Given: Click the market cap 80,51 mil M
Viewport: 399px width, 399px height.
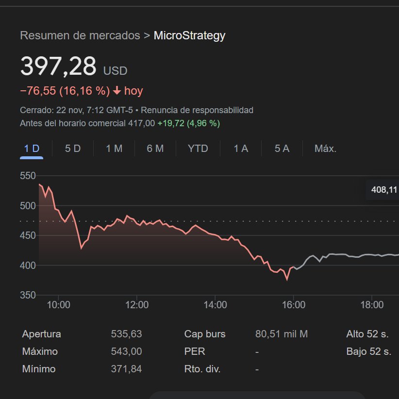Looking at the screenshot, I should tap(282, 334).
